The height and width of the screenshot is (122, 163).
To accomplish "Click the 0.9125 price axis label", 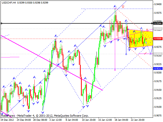I will click(x=158, y=98).
